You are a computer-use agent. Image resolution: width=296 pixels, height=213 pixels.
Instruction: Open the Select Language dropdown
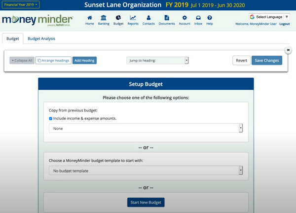click(269, 17)
